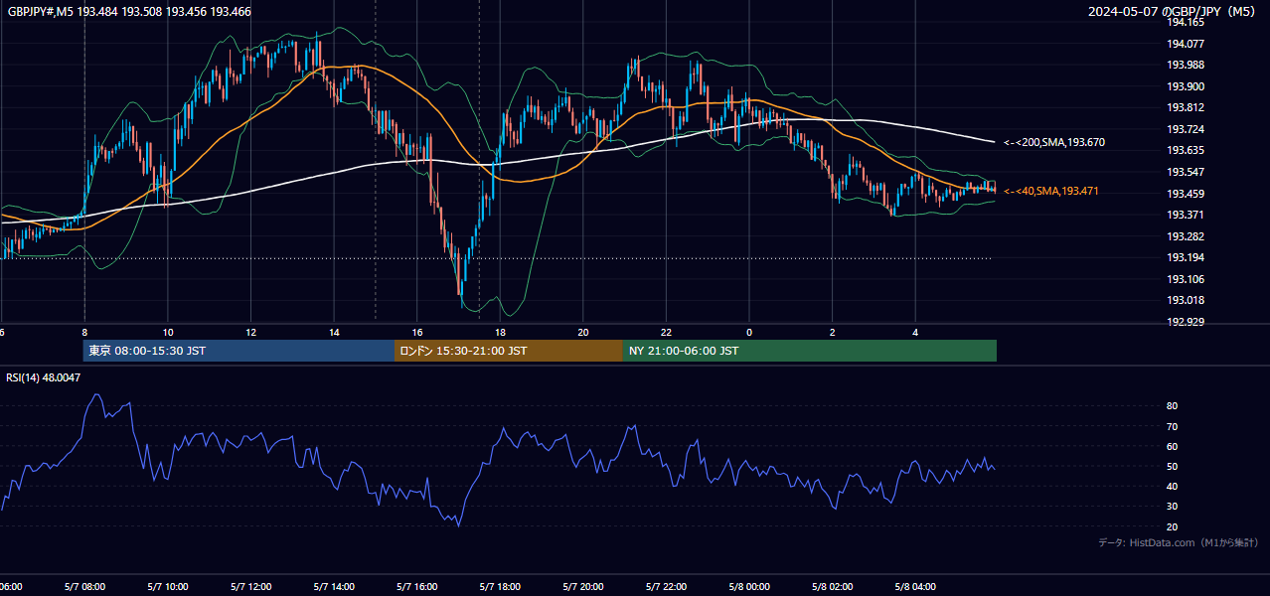1270x596 pixels.
Task: Click RSI scale value 70
Action: pos(1172,426)
